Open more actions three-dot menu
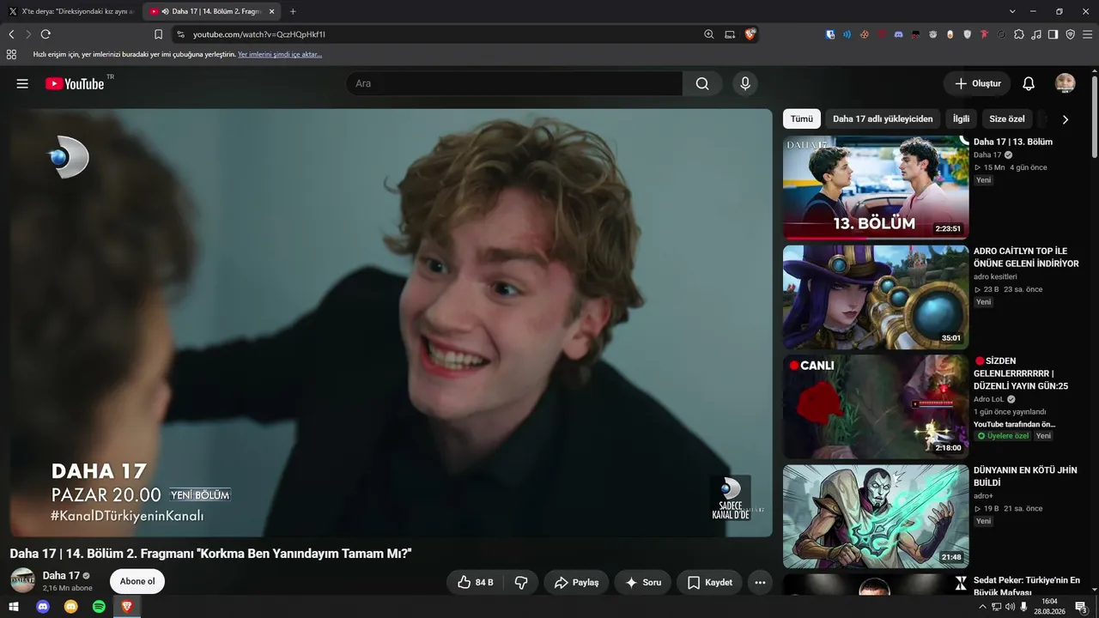 [760, 582]
